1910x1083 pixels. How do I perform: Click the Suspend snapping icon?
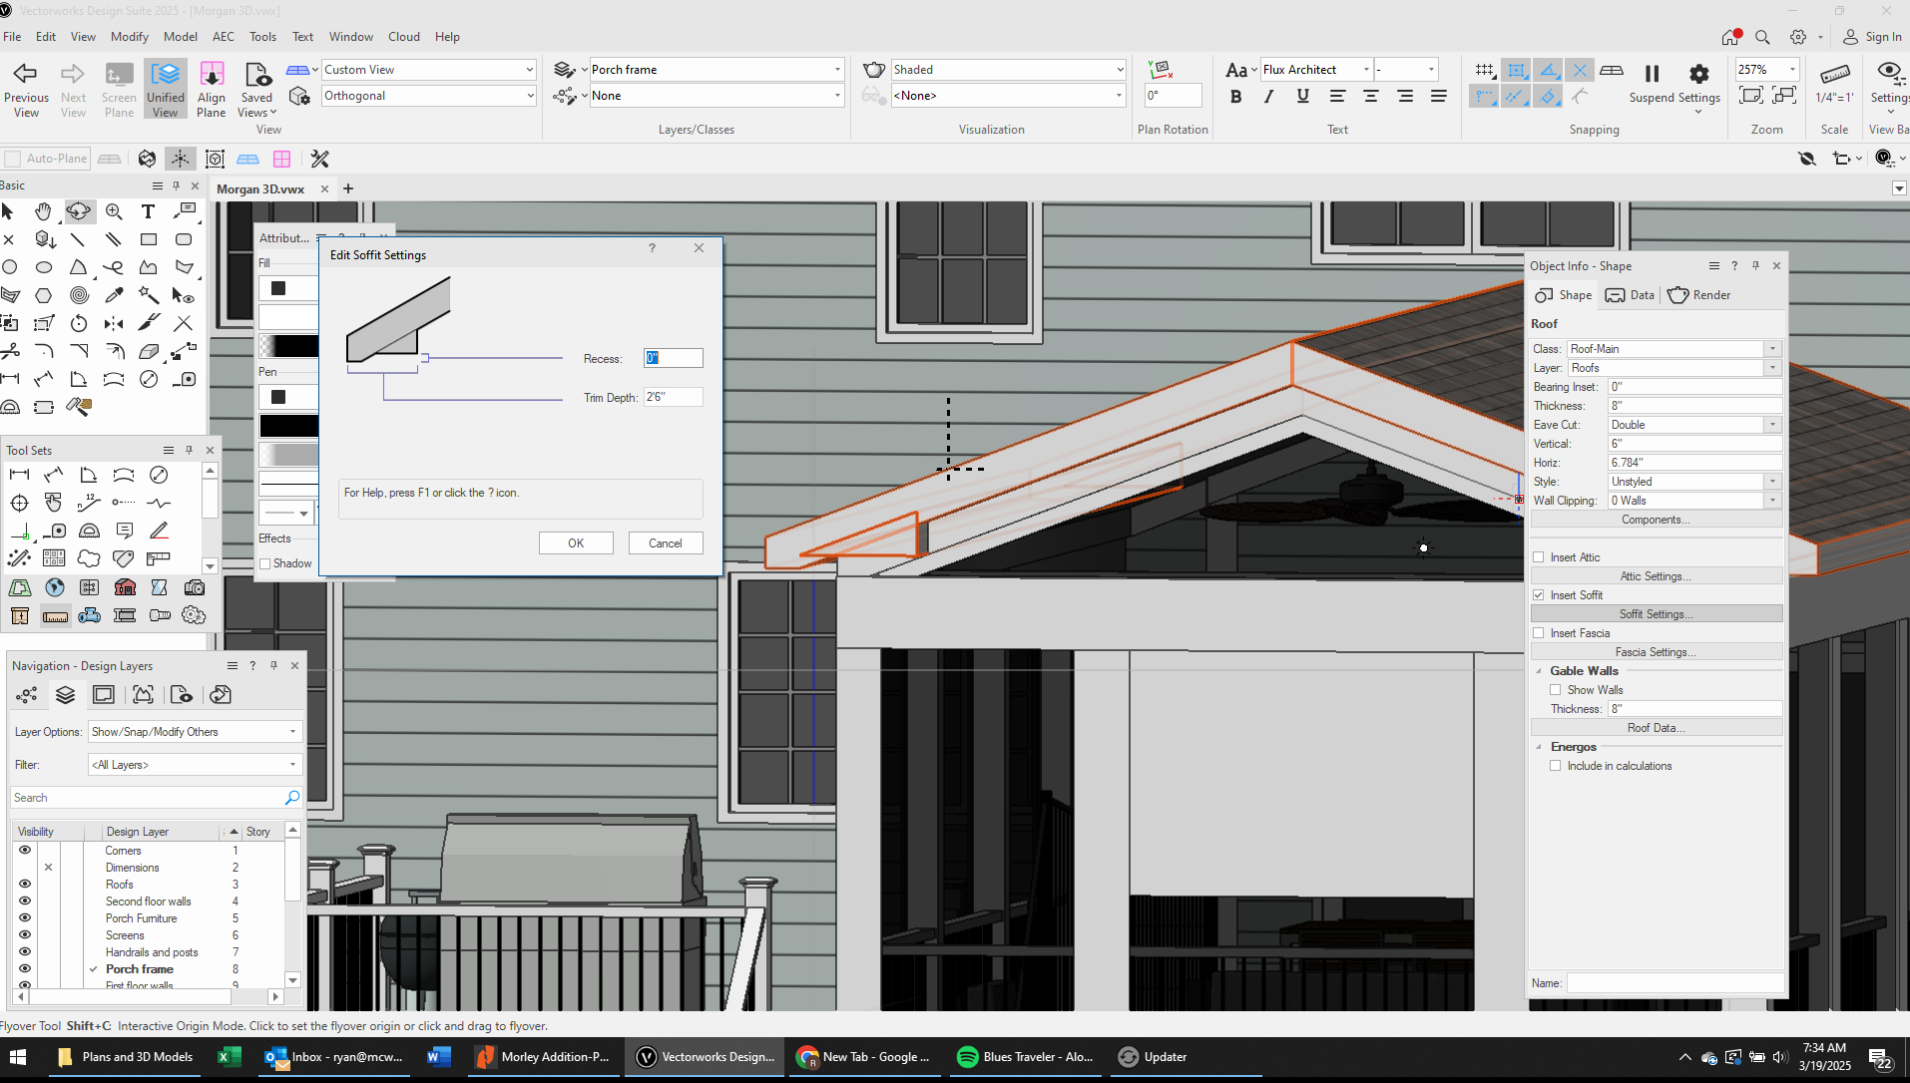pos(1652,75)
